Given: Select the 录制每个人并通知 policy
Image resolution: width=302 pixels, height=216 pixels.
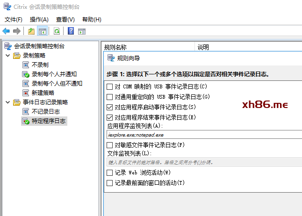Looking at the screenshot, I should (x=54, y=74).
